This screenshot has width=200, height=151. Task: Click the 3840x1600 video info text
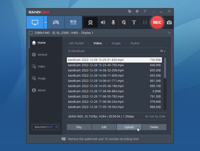click(101, 116)
